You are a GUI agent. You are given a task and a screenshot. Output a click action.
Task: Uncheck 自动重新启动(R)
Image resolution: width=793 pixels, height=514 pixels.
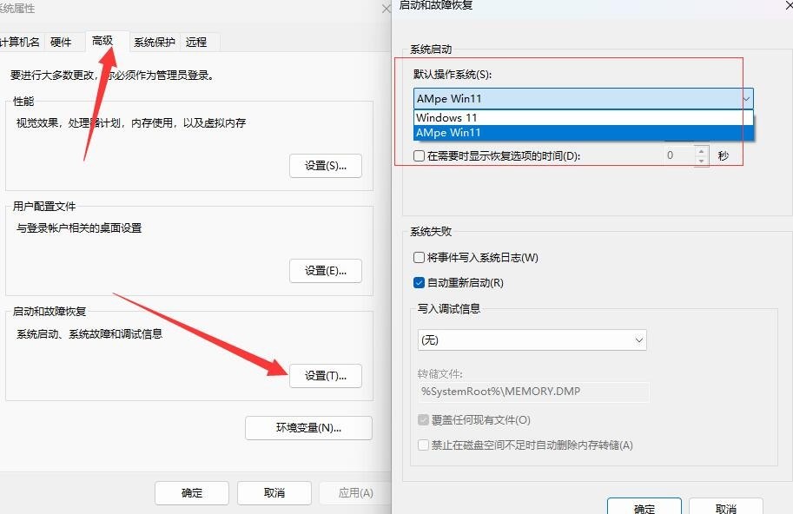click(x=419, y=282)
